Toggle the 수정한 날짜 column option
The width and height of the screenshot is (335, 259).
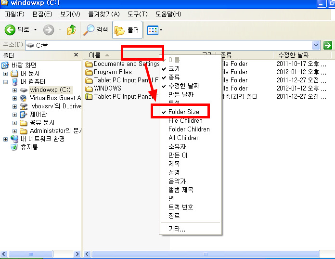point(183,86)
